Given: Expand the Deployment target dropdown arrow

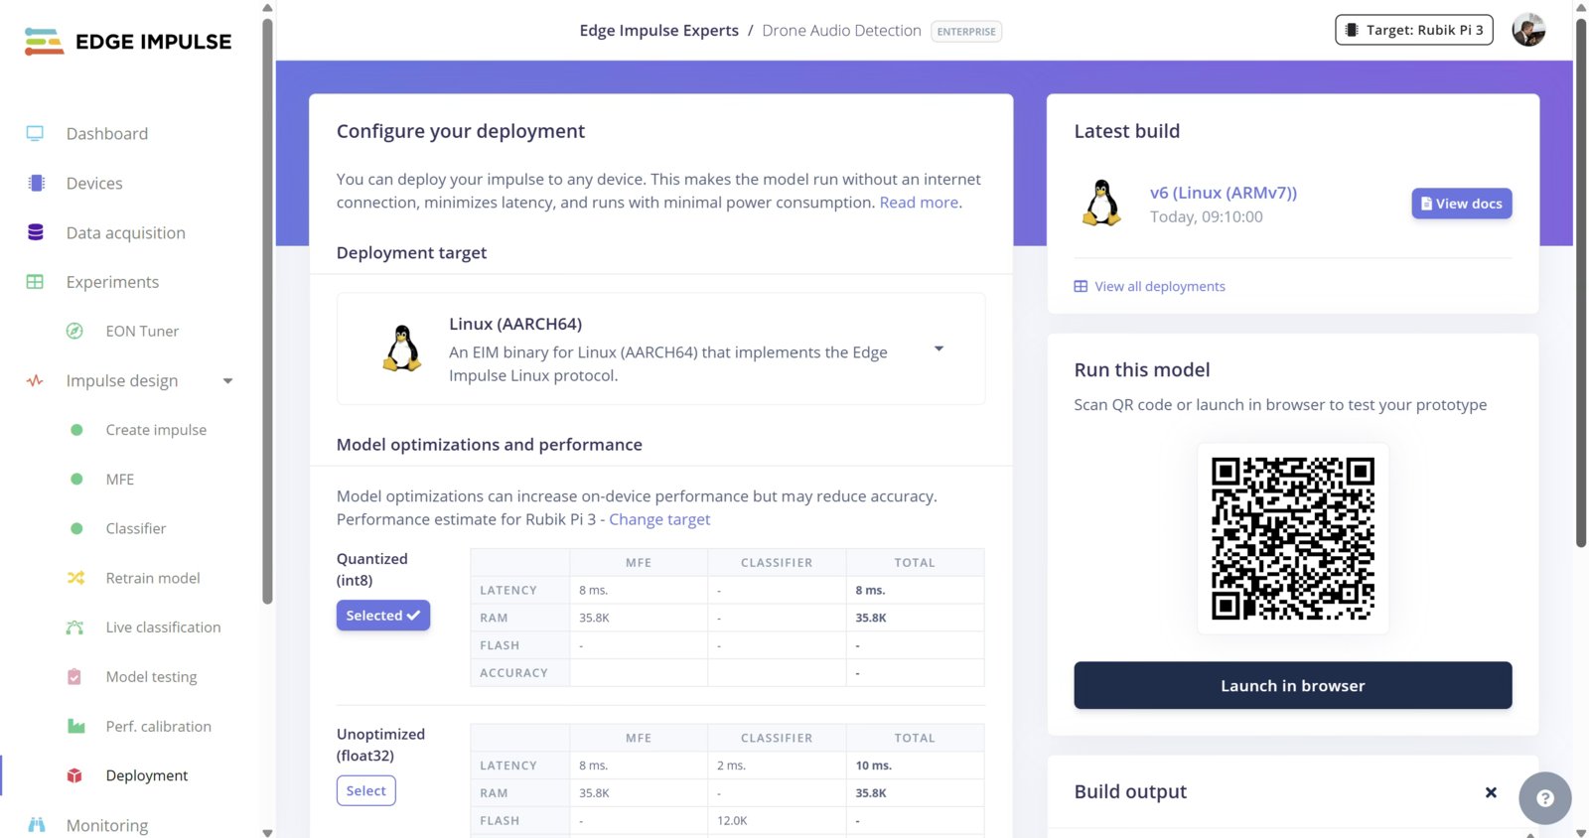Looking at the screenshot, I should click(939, 349).
